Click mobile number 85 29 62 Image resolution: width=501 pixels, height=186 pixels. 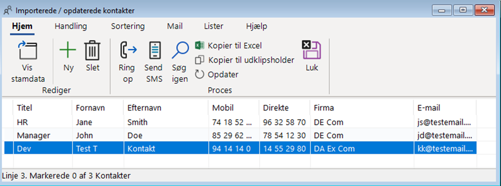coord(234,136)
